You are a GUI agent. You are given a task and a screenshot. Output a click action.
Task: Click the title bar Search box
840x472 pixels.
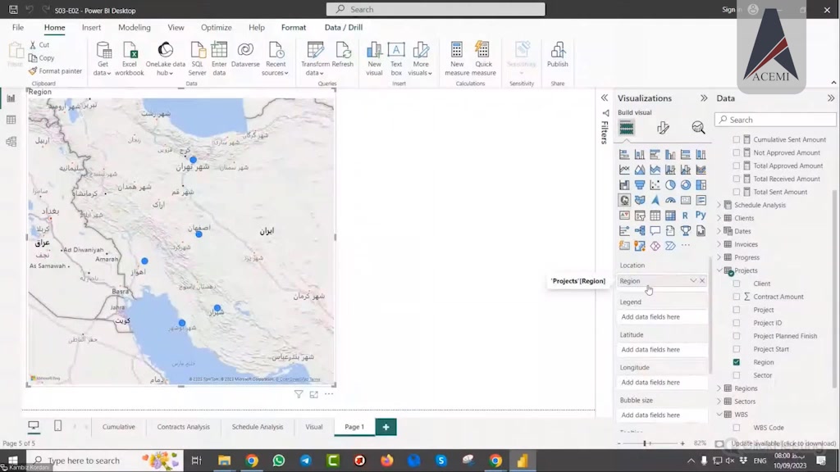(x=436, y=9)
